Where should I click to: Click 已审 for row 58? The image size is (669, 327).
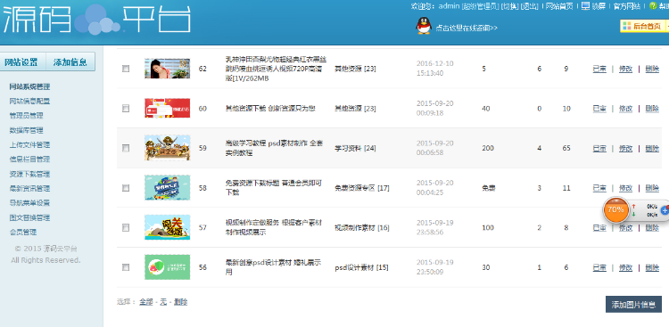click(x=599, y=188)
